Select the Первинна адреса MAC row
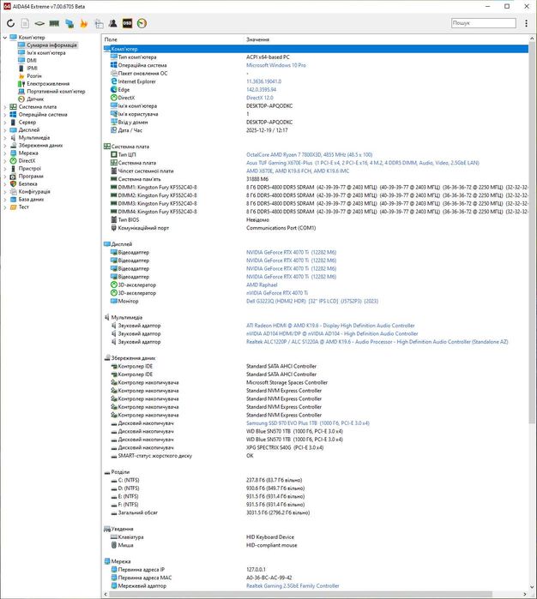Viewport: 537px width, 599px height. pyautogui.click(x=316, y=578)
